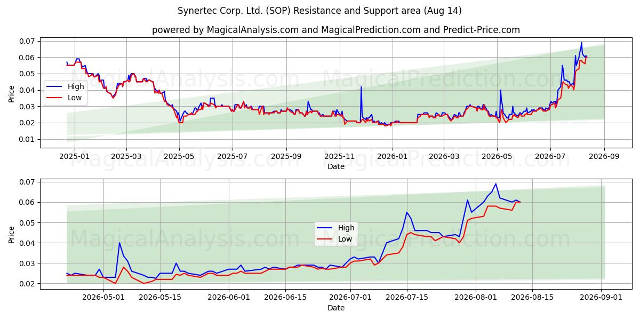Click the '0.02' y-axis value on bottom chart
The image size is (640, 320).
point(27,284)
